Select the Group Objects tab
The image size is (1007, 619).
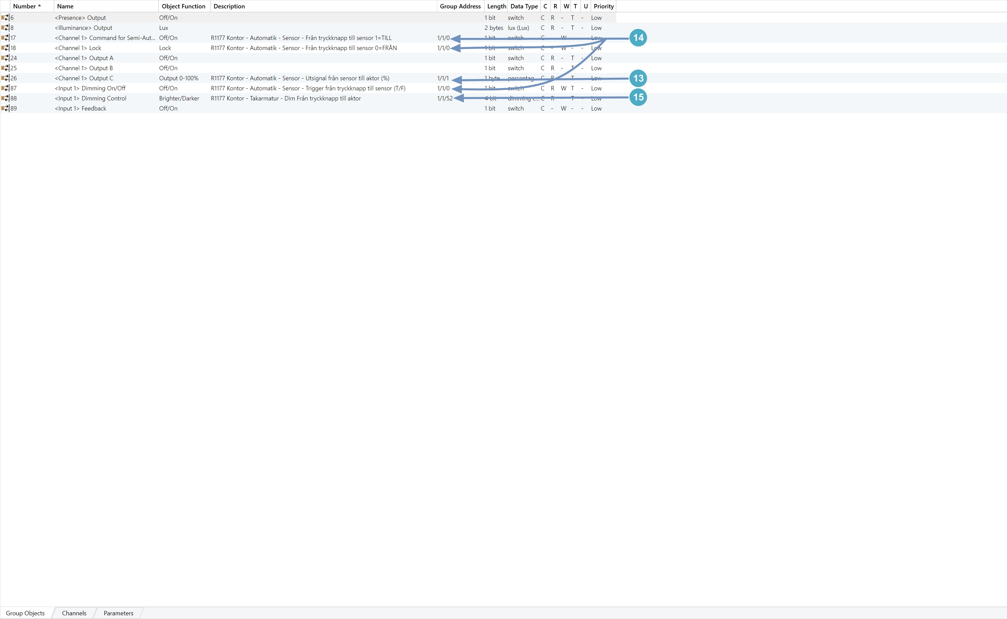(x=26, y=613)
